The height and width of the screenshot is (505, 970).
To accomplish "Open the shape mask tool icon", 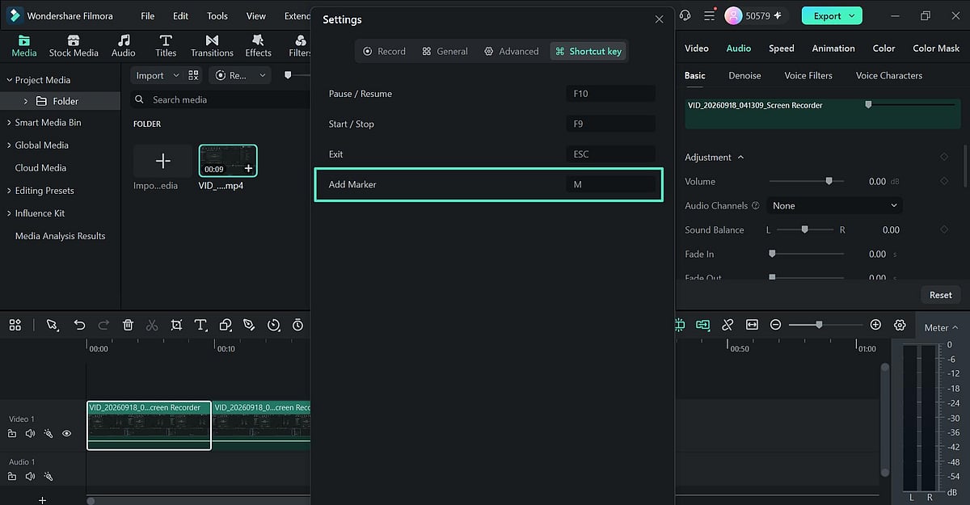I will 226,325.
